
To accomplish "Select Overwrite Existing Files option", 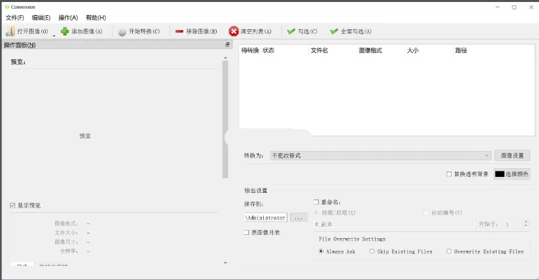I will (449, 251).
